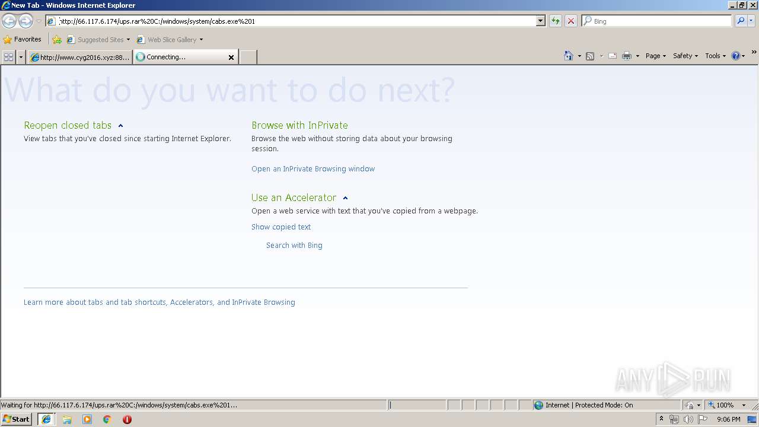Screen dimensions: 759x427
Task: Click the Reopen closed tabs heading
Action: pos(68,126)
